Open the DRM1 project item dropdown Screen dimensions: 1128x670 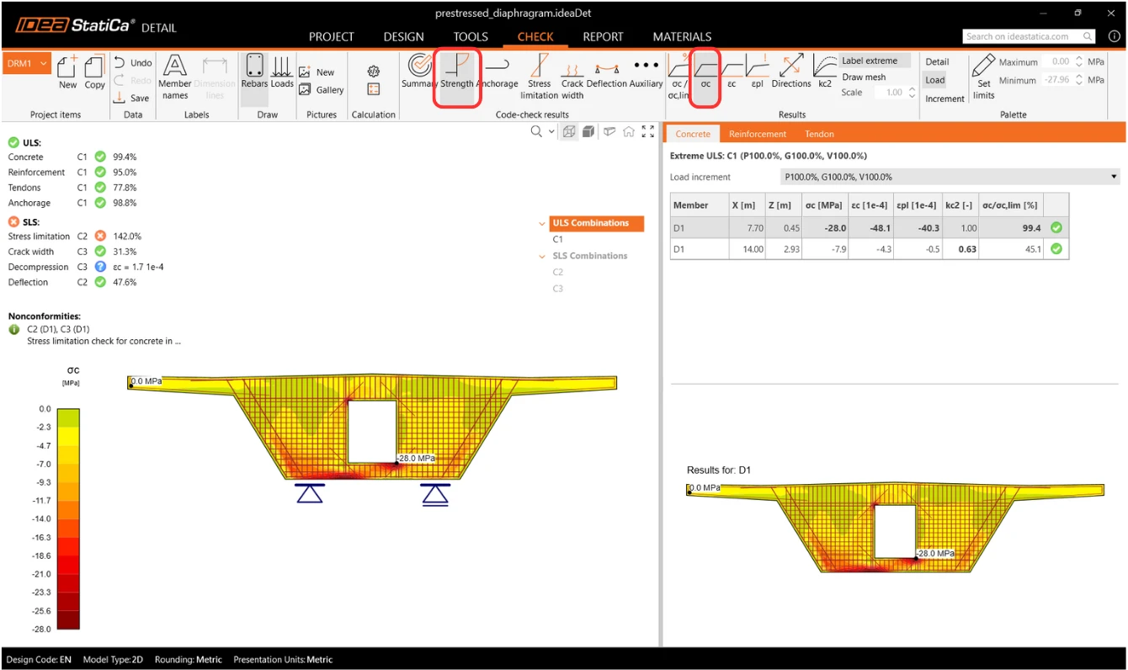[26, 63]
